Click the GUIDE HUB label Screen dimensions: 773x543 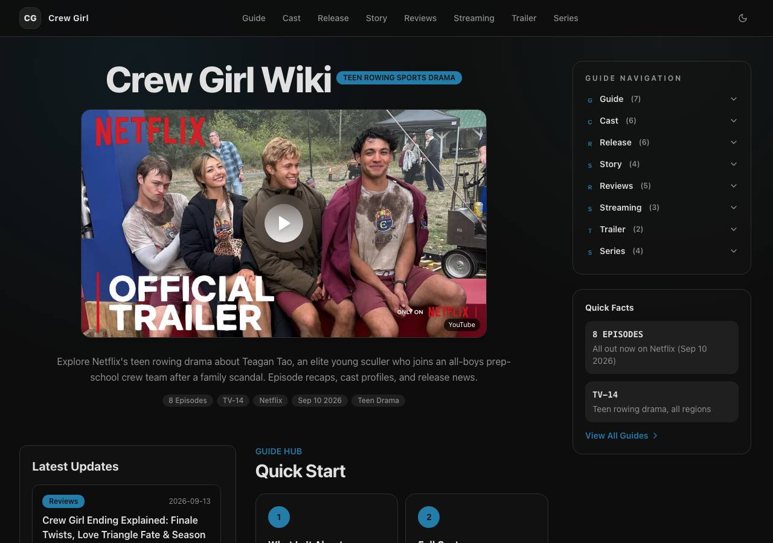coord(278,451)
